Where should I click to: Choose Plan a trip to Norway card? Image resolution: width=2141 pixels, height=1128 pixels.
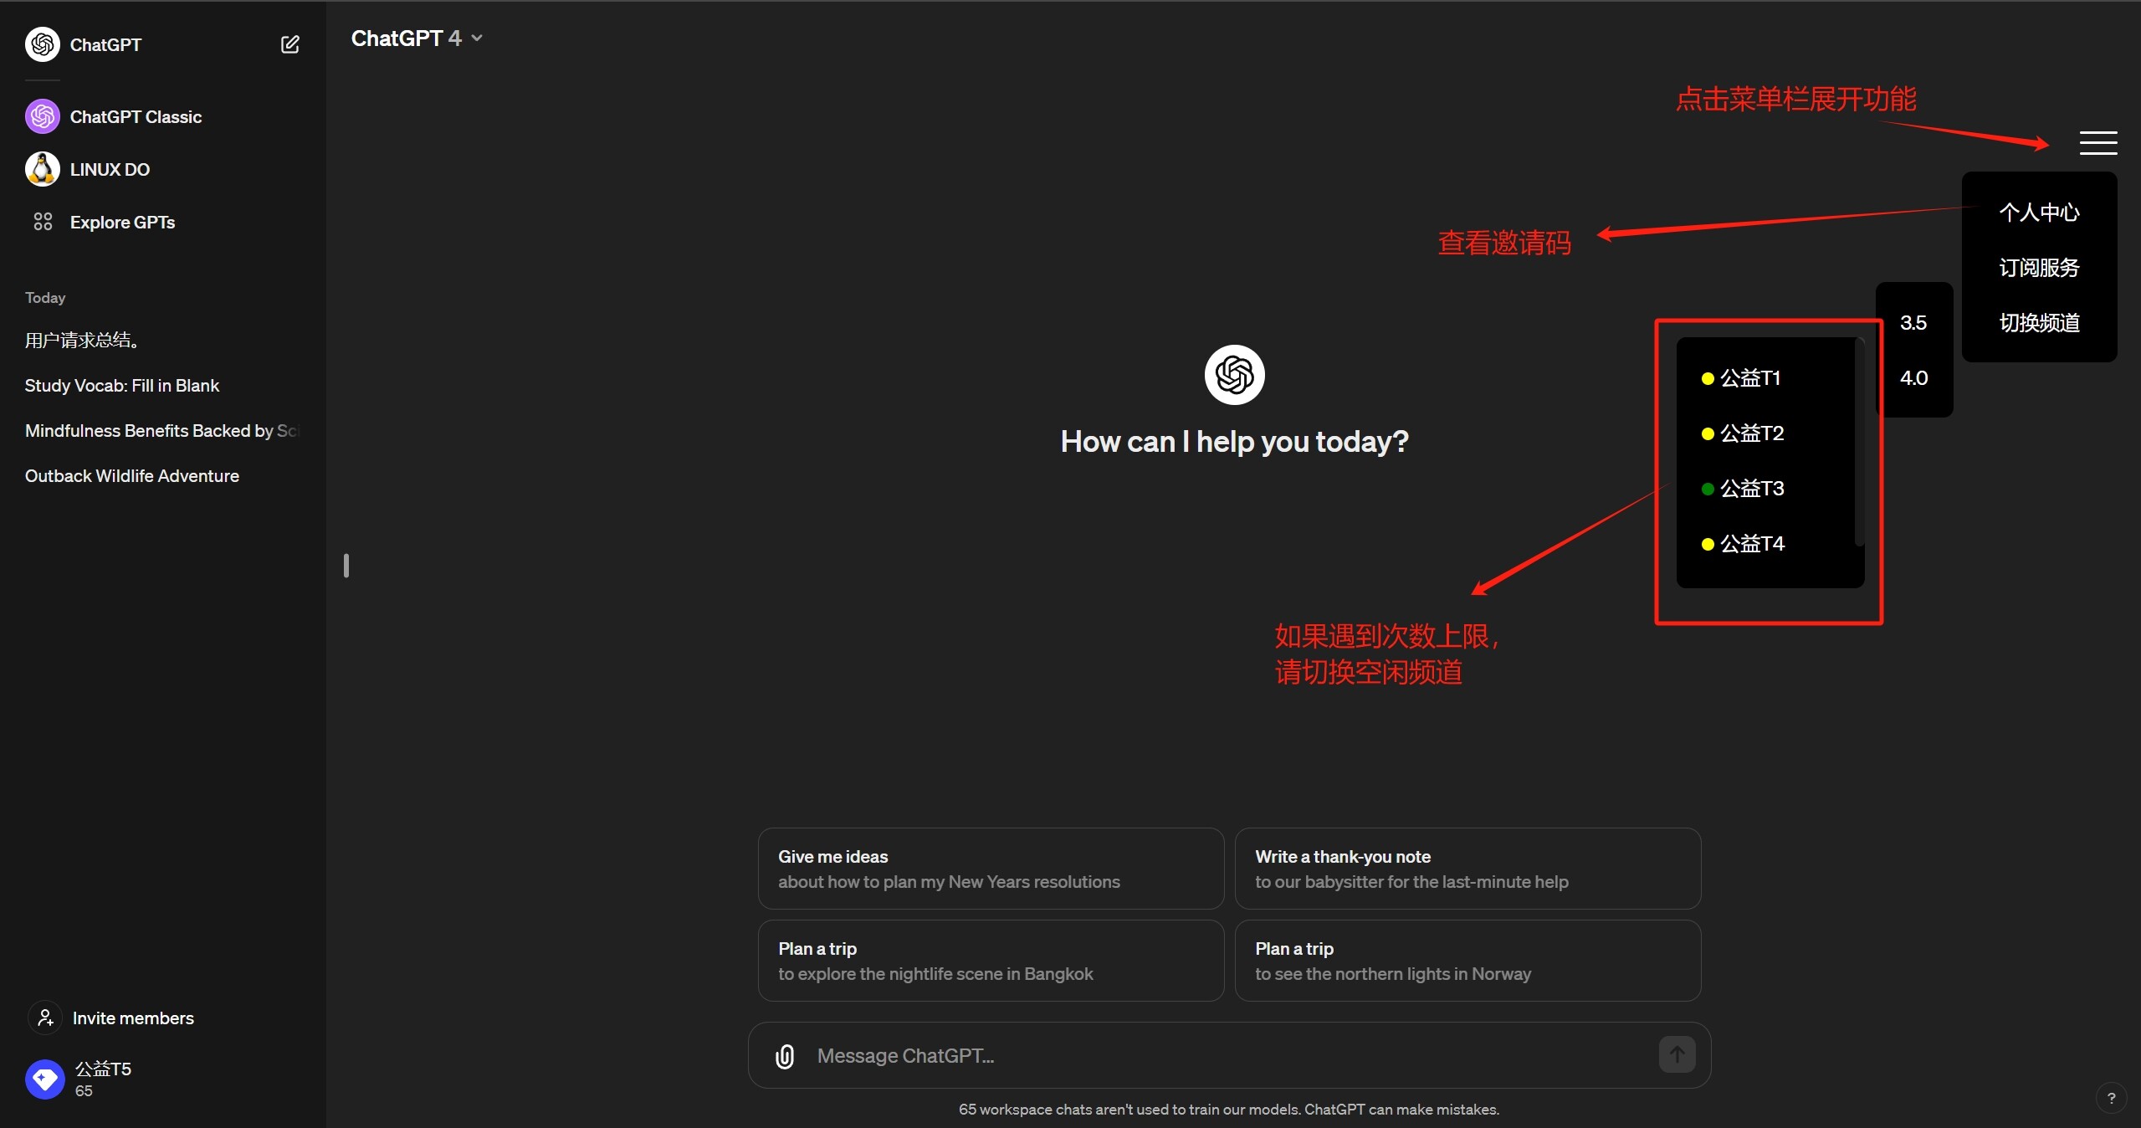click(1467, 961)
